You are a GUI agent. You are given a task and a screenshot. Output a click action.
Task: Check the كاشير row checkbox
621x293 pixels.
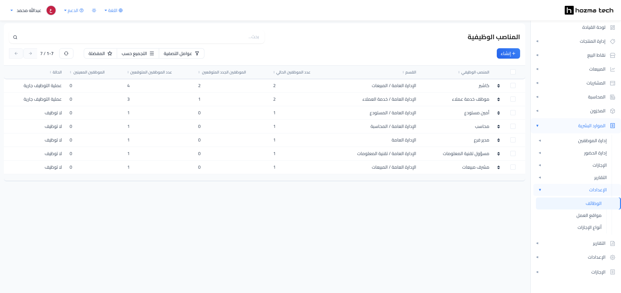(513, 85)
